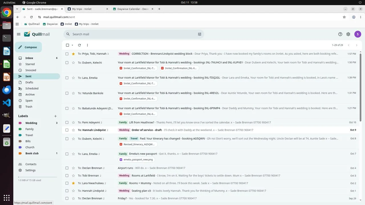Open the Scheduled folder
The height and width of the screenshot is (205, 365).
[37, 88]
